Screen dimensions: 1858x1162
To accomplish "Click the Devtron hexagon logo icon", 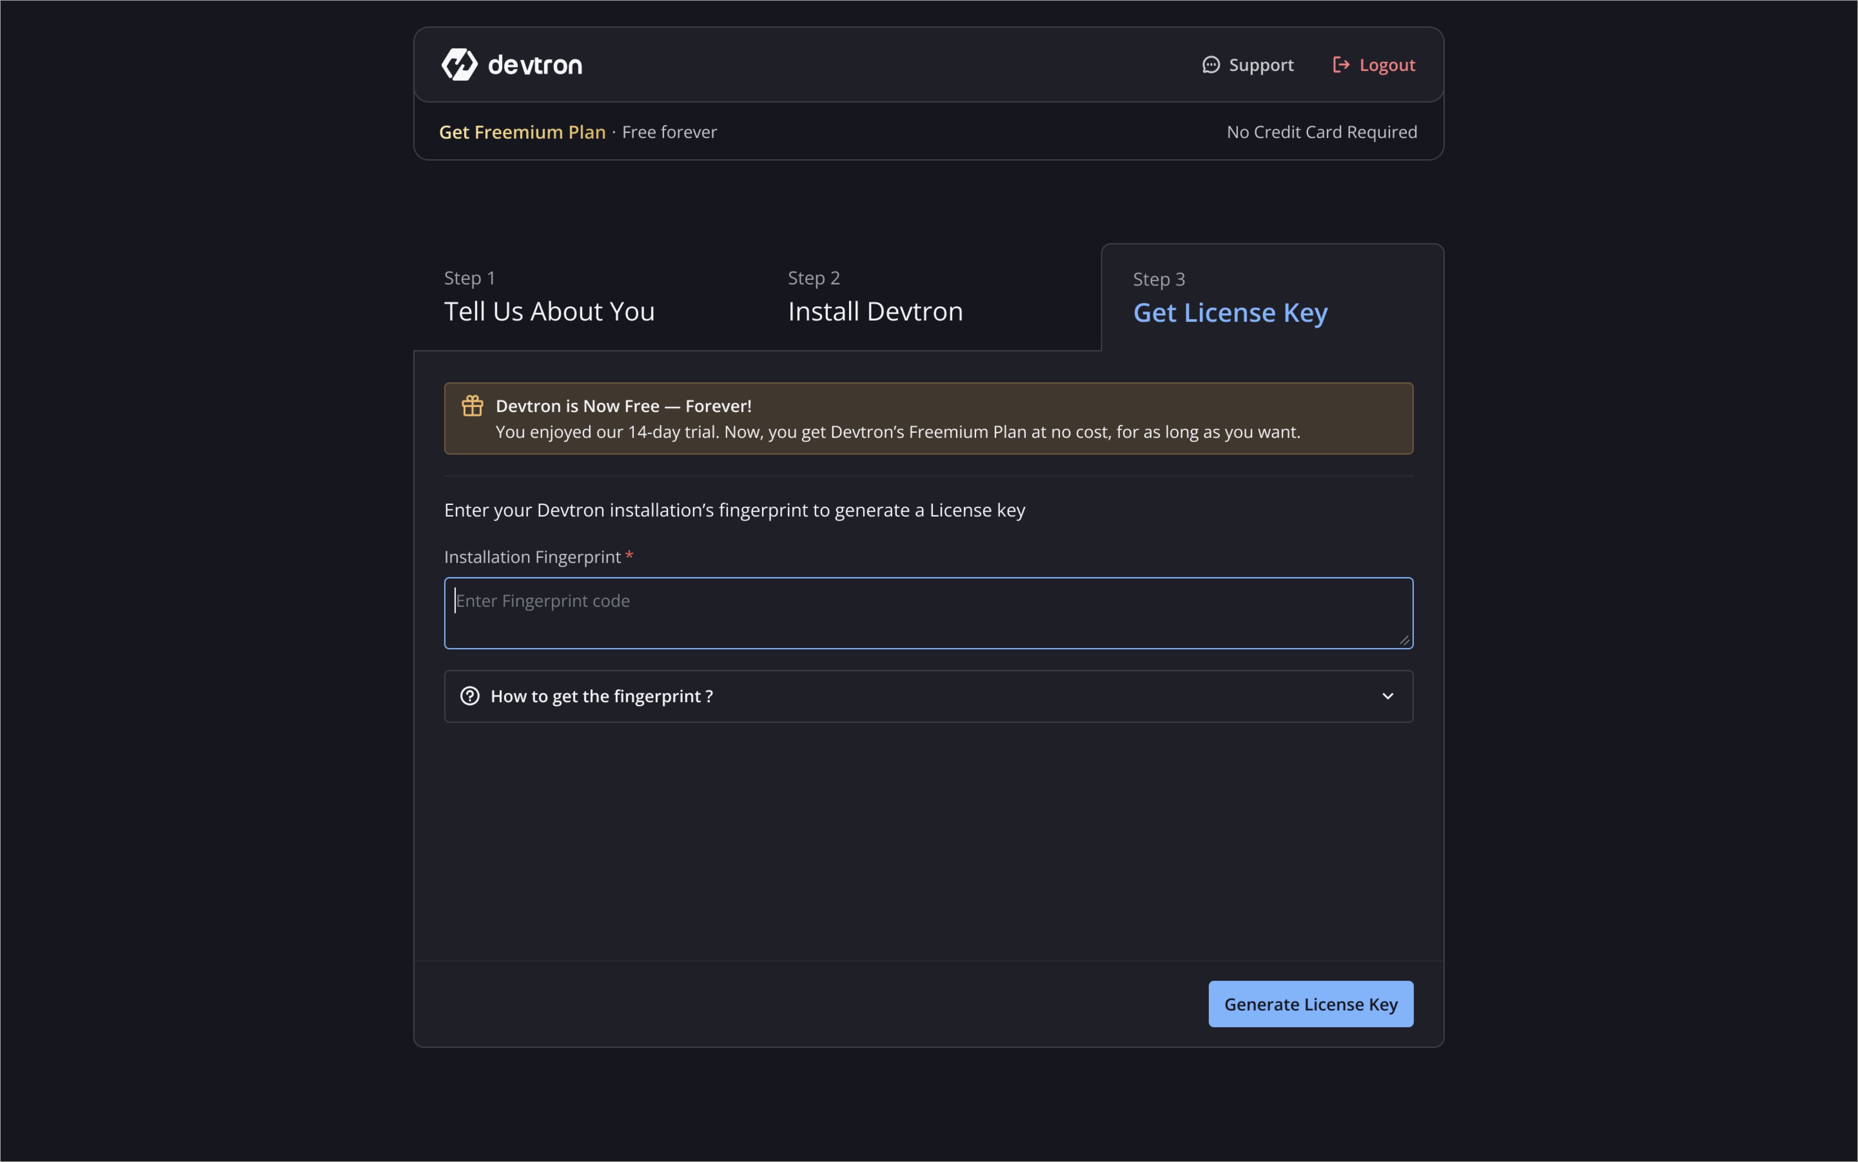I will click(460, 64).
